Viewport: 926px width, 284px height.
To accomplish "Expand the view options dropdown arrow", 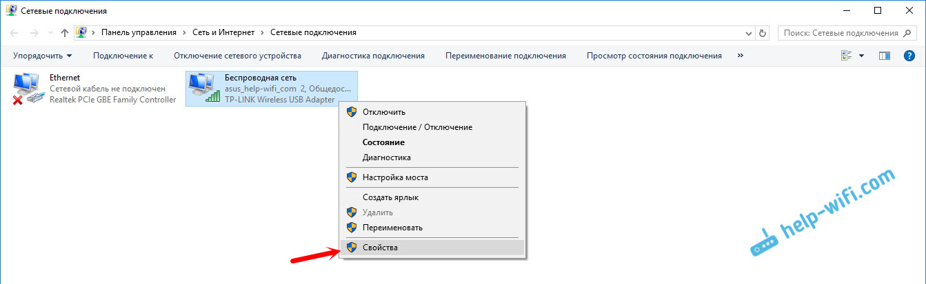I will (861, 56).
